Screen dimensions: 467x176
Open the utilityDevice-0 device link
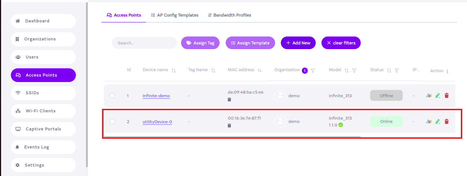[x=157, y=122]
